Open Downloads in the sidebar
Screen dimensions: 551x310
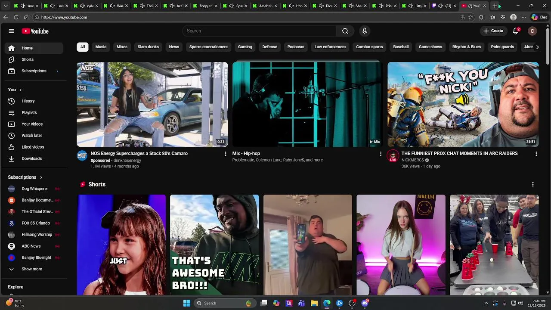pyautogui.click(x=34, y=158)
